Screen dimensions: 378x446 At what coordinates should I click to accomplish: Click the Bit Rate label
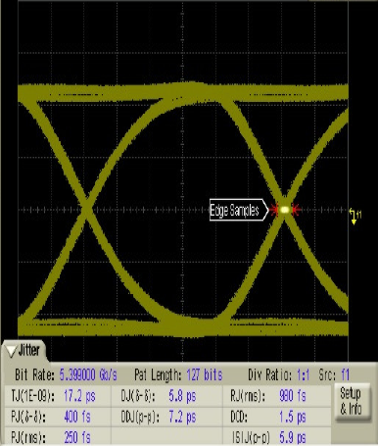pyautogui.click(x=34, y=375)
